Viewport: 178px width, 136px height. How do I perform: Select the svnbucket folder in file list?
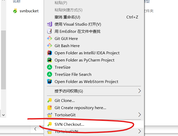tap(26, 11)
